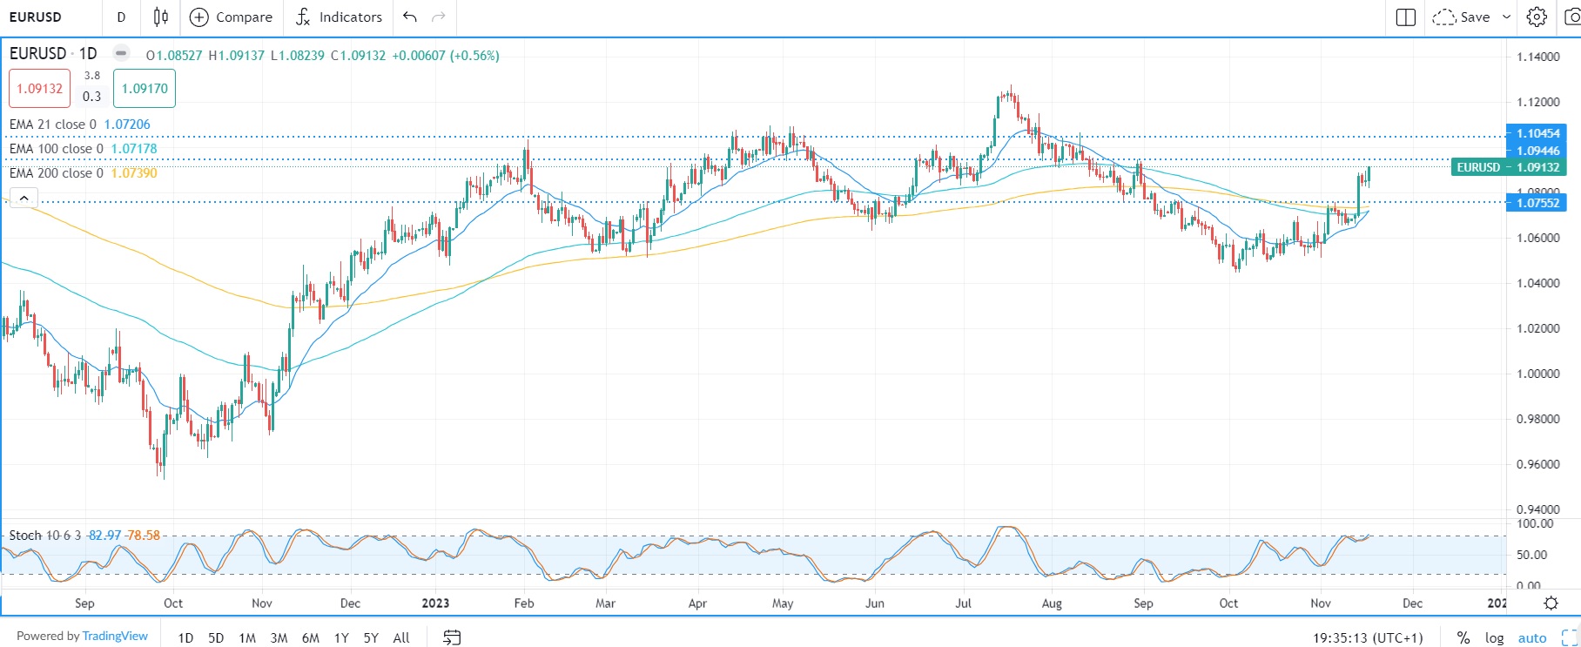Open the TradingView link
The image size is (1581, 647).
pos(115,636)
